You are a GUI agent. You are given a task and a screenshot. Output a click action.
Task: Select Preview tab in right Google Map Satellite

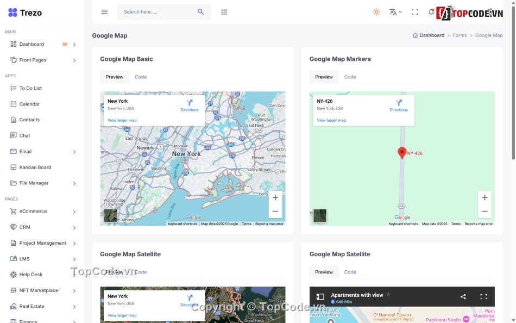(324, 272)
